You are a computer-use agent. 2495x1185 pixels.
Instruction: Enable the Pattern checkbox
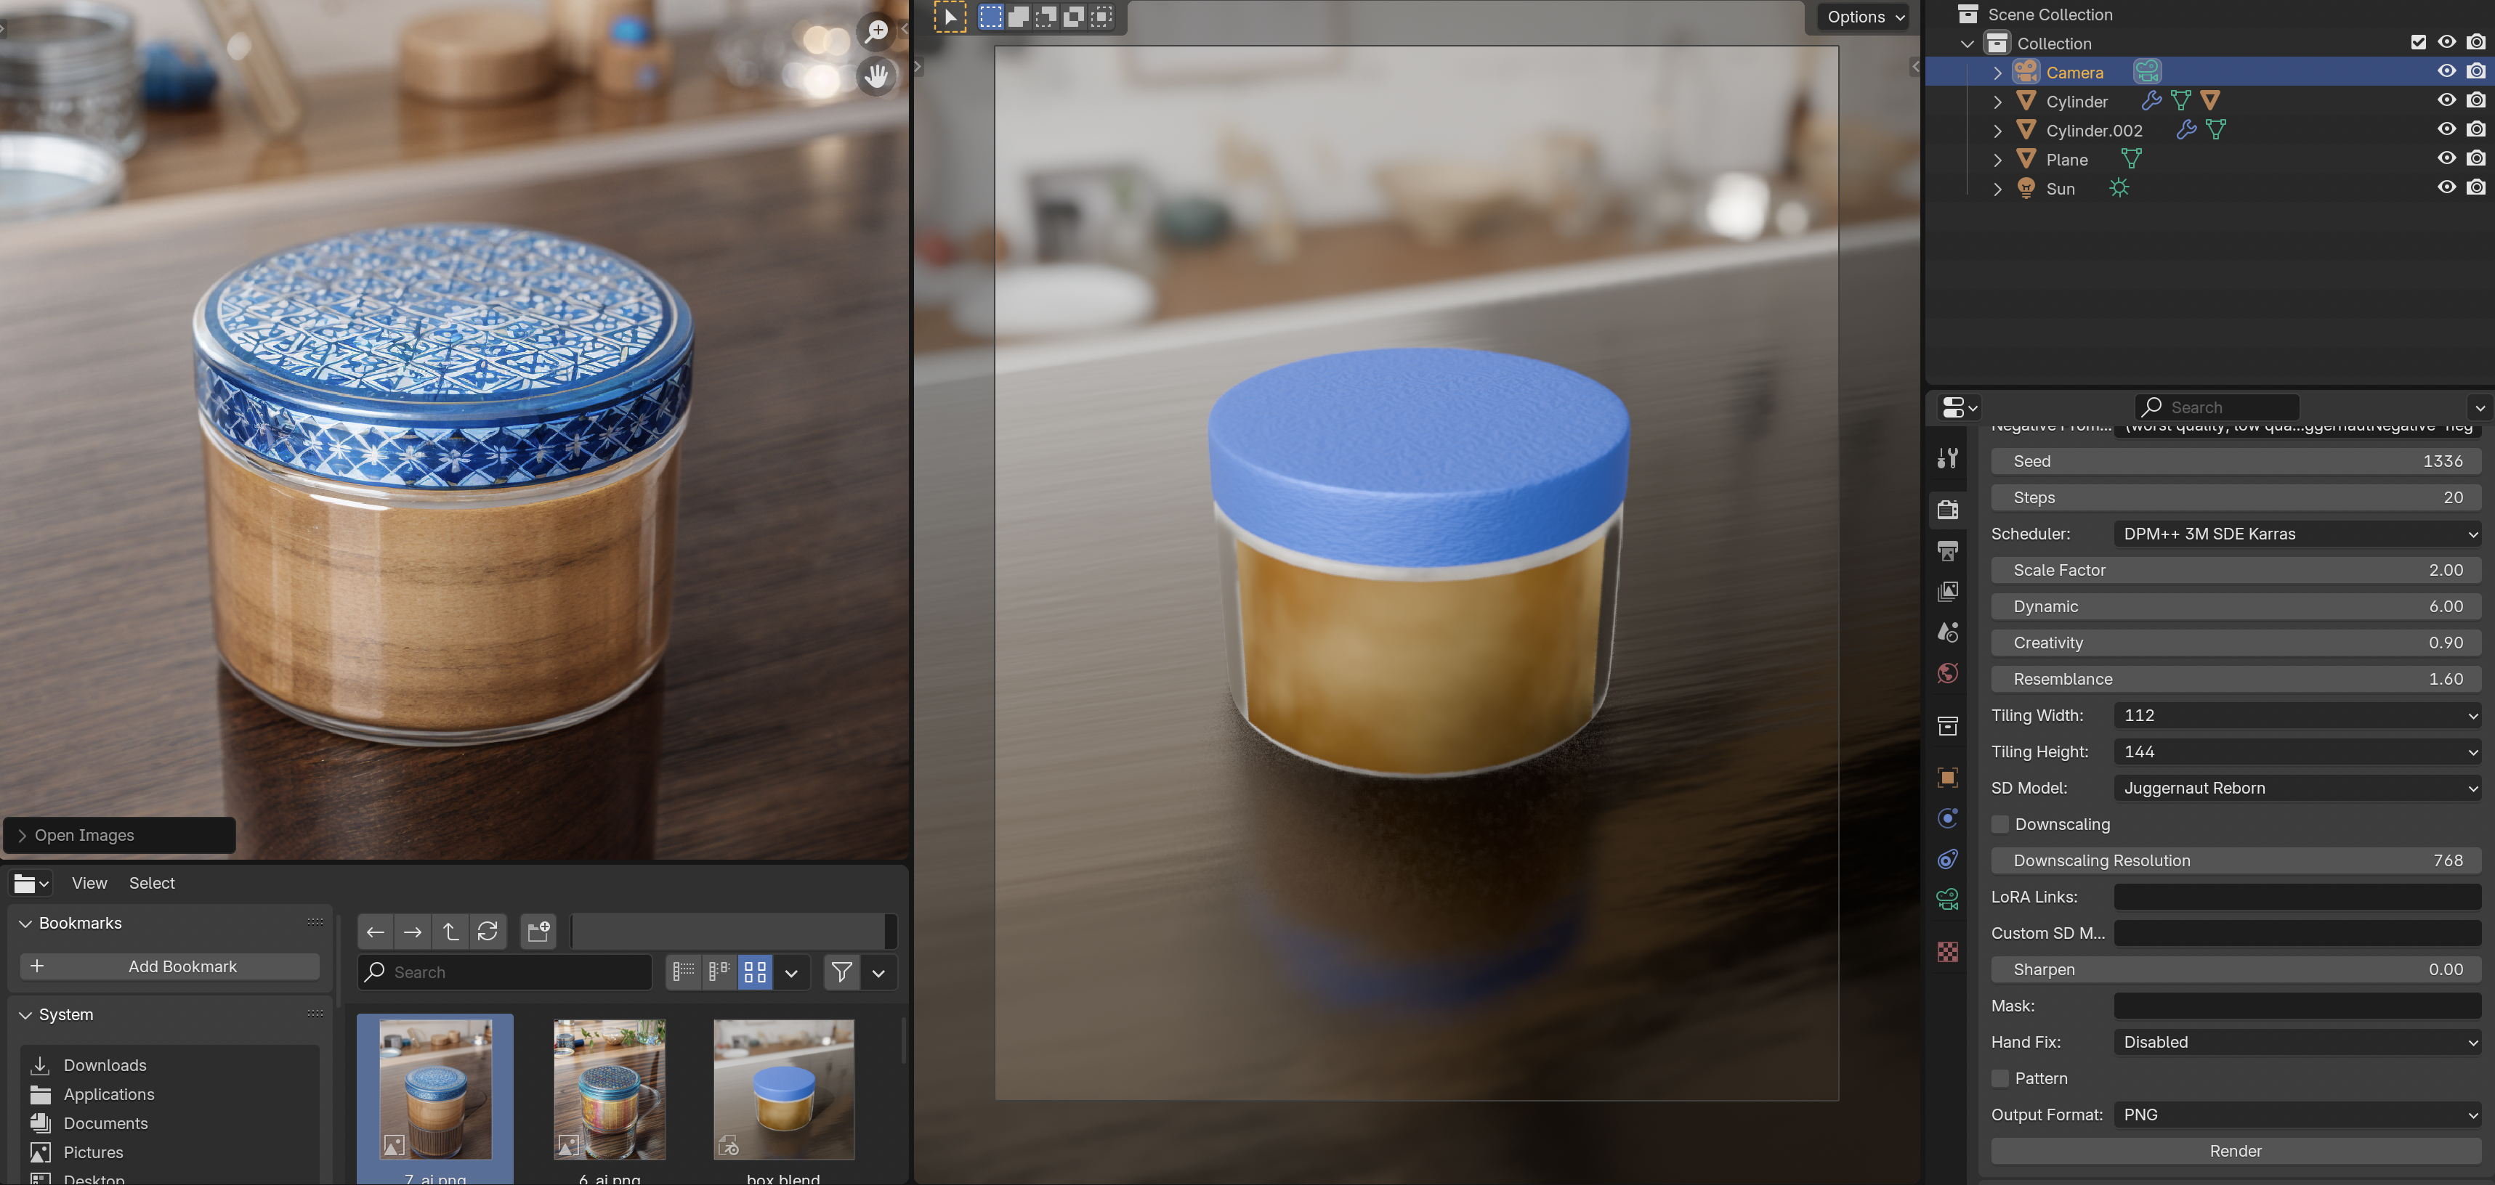(x=2000, y=1078)
